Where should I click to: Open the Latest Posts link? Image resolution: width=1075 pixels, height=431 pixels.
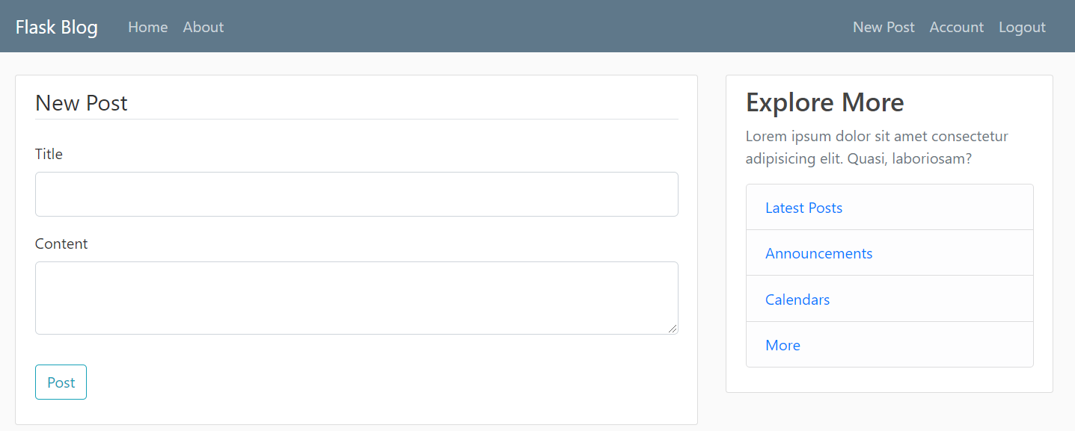tap(803, 208)
